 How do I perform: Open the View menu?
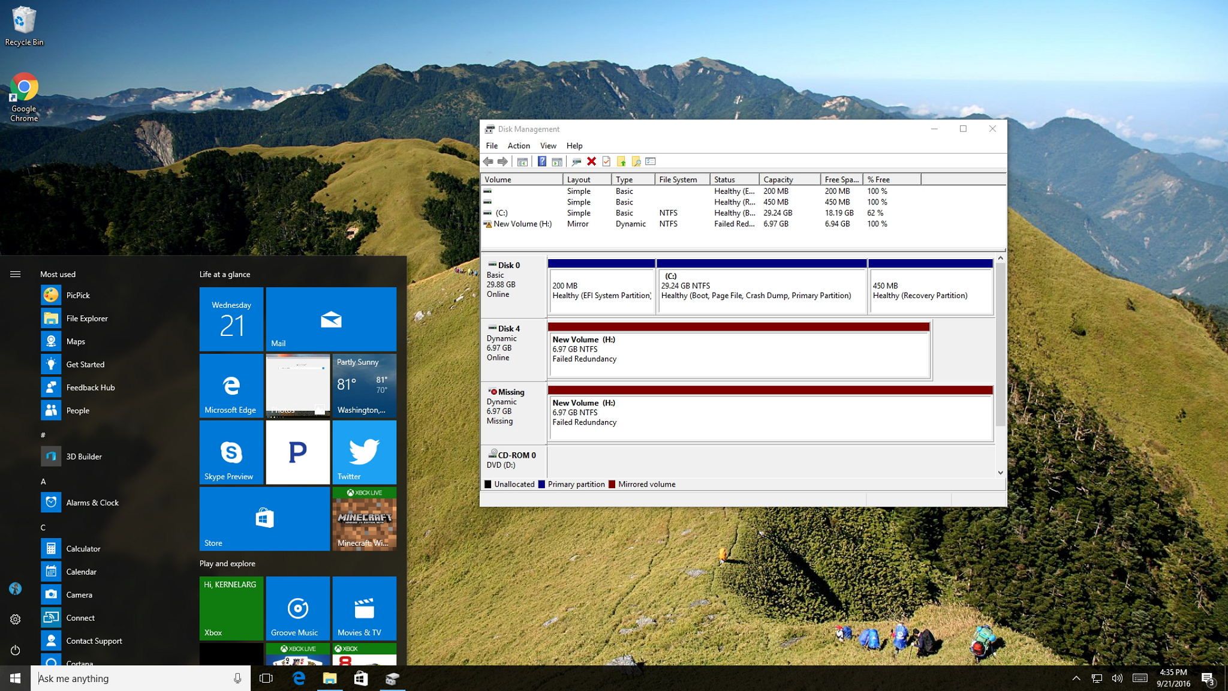click(x=547, y=146)
